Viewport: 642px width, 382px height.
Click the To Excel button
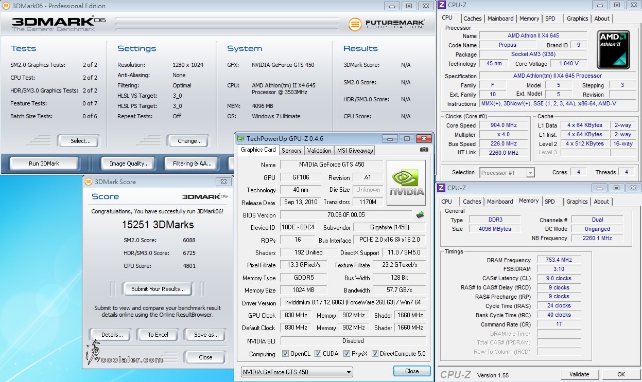point(158,335)
